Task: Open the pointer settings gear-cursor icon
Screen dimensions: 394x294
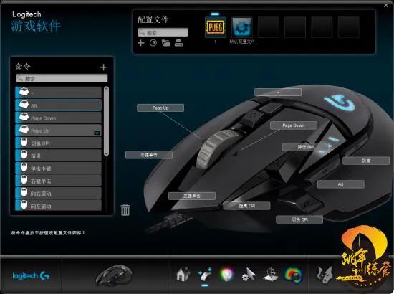Action: 249,275
